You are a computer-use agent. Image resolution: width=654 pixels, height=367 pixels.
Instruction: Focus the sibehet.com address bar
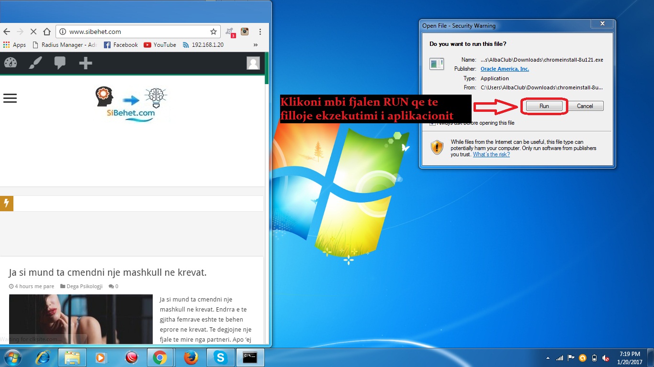pos(138,32)
